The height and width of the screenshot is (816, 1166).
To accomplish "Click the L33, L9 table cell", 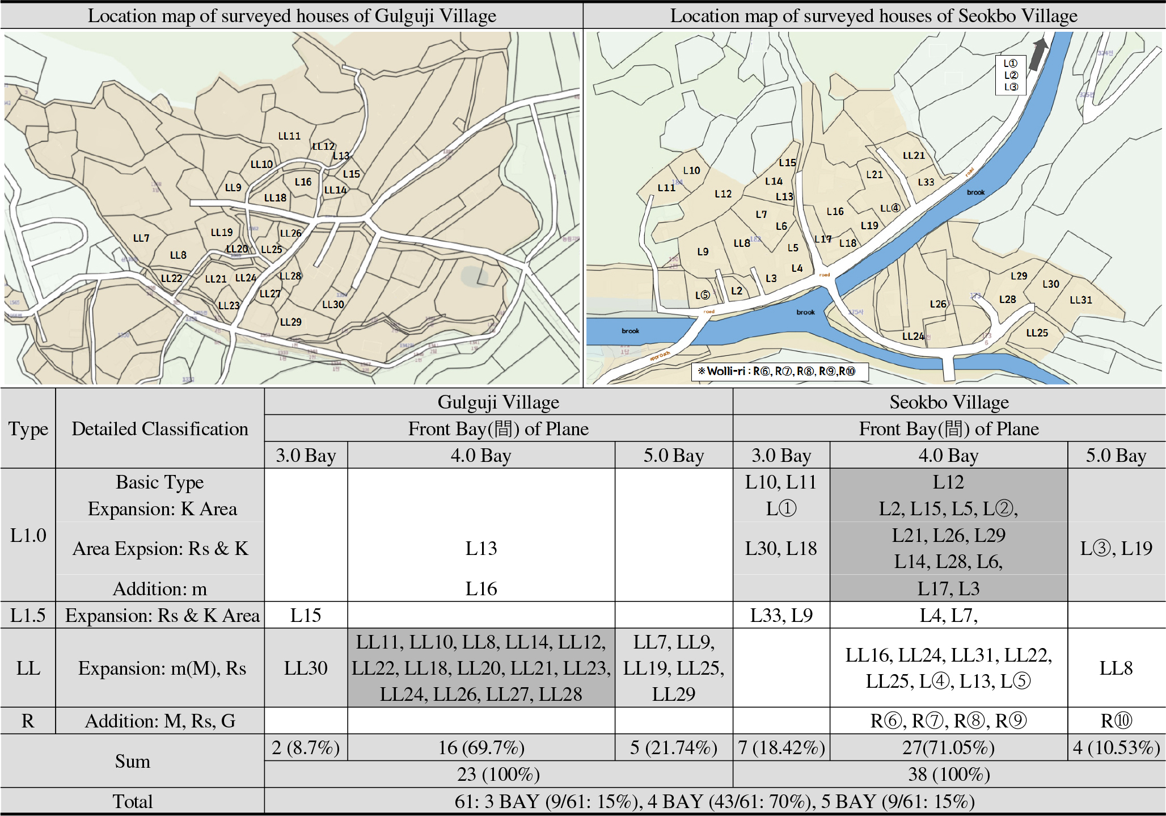I will click(781, 616).
